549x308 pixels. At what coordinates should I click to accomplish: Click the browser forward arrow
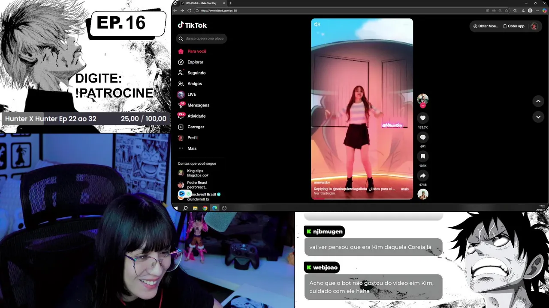(x=182, y=10)
